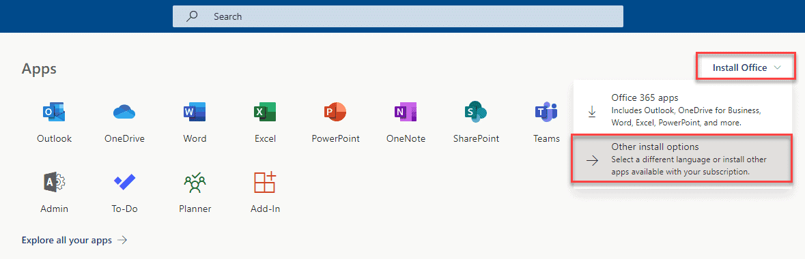Click the download arrow for Office 365 apps
Viewport: 805px width, 259px height.
click(592, 111)
